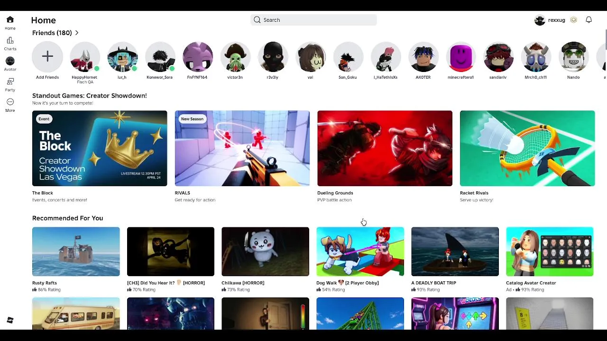Click the A DEADLY BOAT TRIP title
Image resolution: width=607 pixels, height=341 pixels.
tap(434, 283)
